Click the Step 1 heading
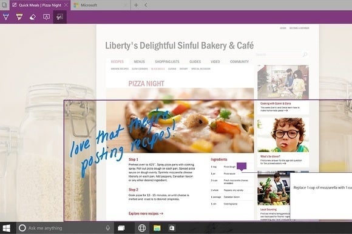The image size is (352, 234). 134,159
